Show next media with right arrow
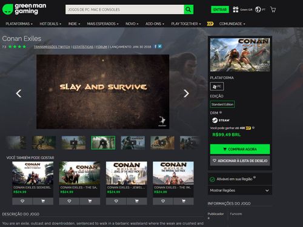This screenshot has height=227, width=303. (186, 93)
